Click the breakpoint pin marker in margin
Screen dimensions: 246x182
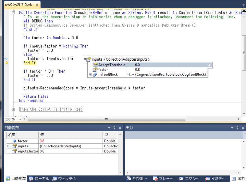(x=6, y=59)
